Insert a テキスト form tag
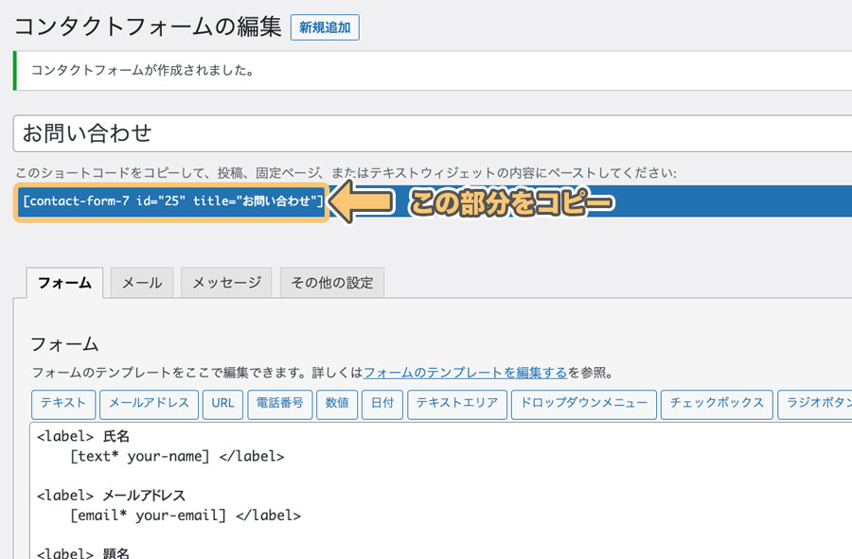Screen dimensions: 852x559 coord(63,404)
